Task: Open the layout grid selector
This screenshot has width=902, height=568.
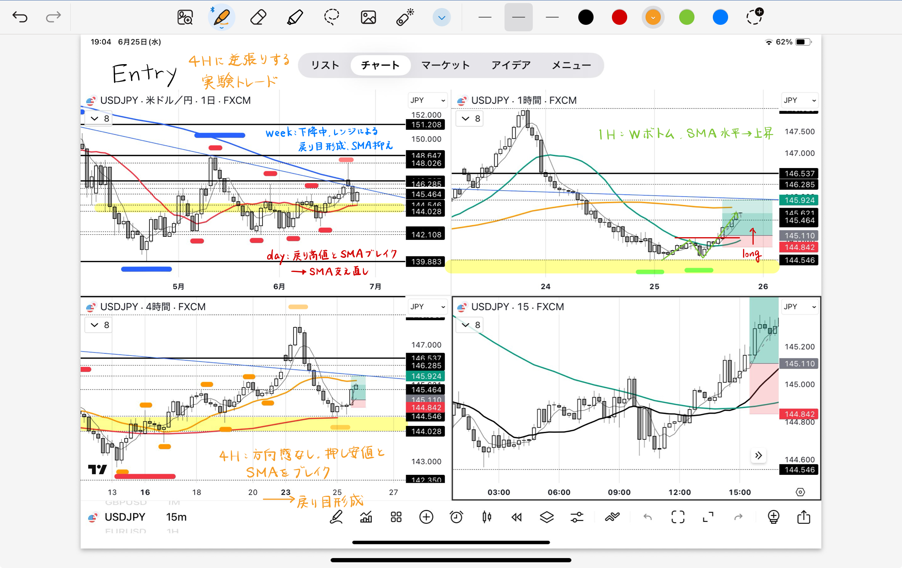Action: [396, 517]
